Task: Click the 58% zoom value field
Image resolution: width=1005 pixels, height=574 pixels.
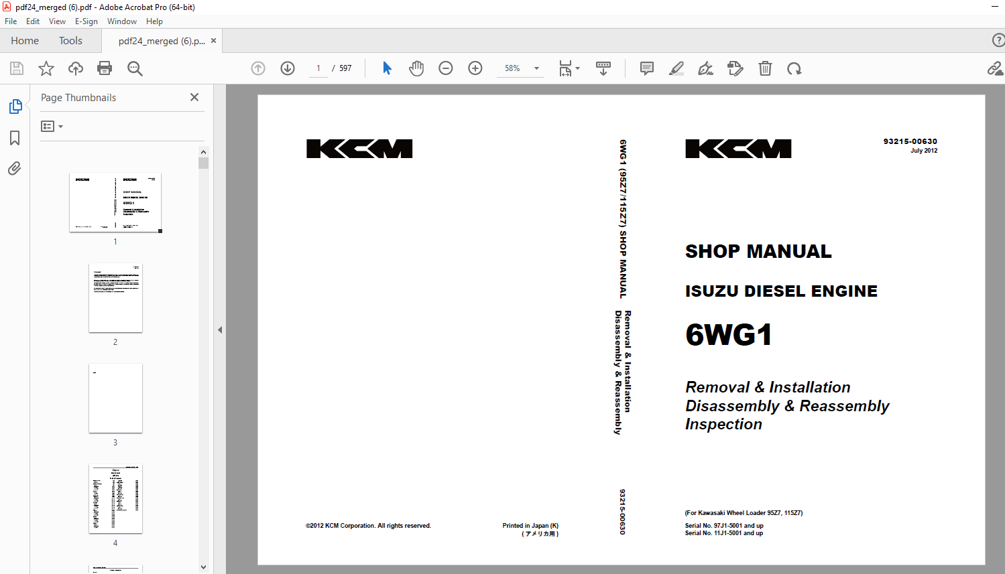Action: [x=513, y=68]
